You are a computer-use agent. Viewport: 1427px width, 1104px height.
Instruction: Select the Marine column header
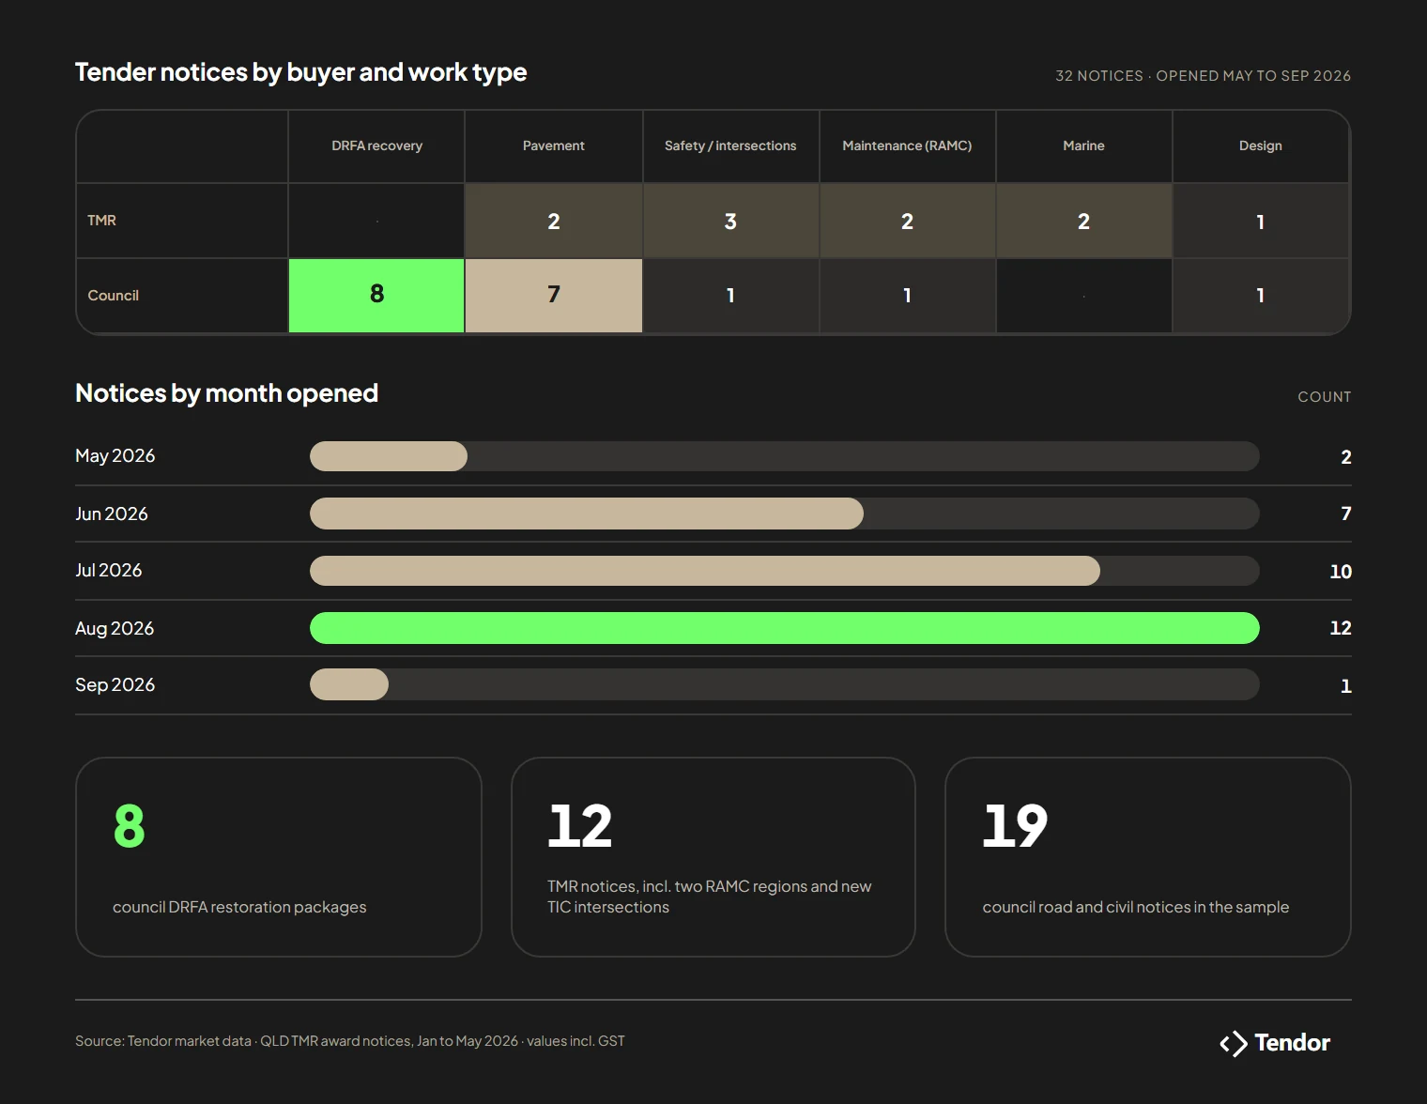(x=1083, y=146)
